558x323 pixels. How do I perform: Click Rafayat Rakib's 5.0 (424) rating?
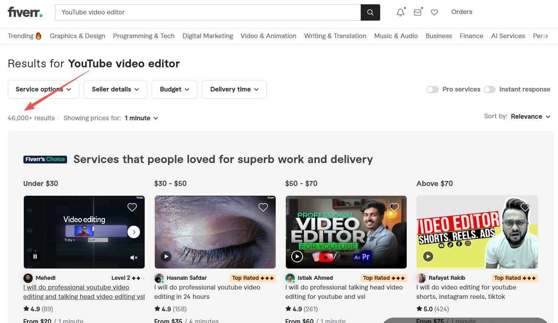[x=433, y=309]
